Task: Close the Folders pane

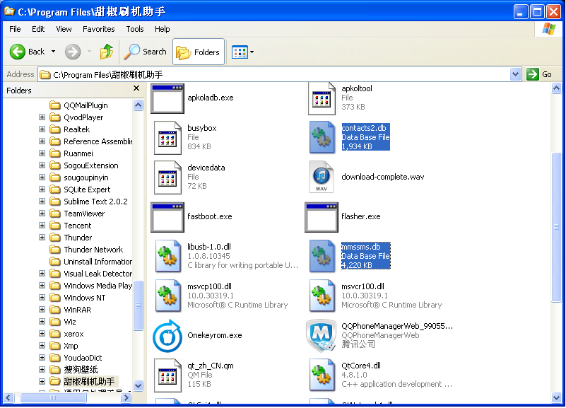Action: 136,88
